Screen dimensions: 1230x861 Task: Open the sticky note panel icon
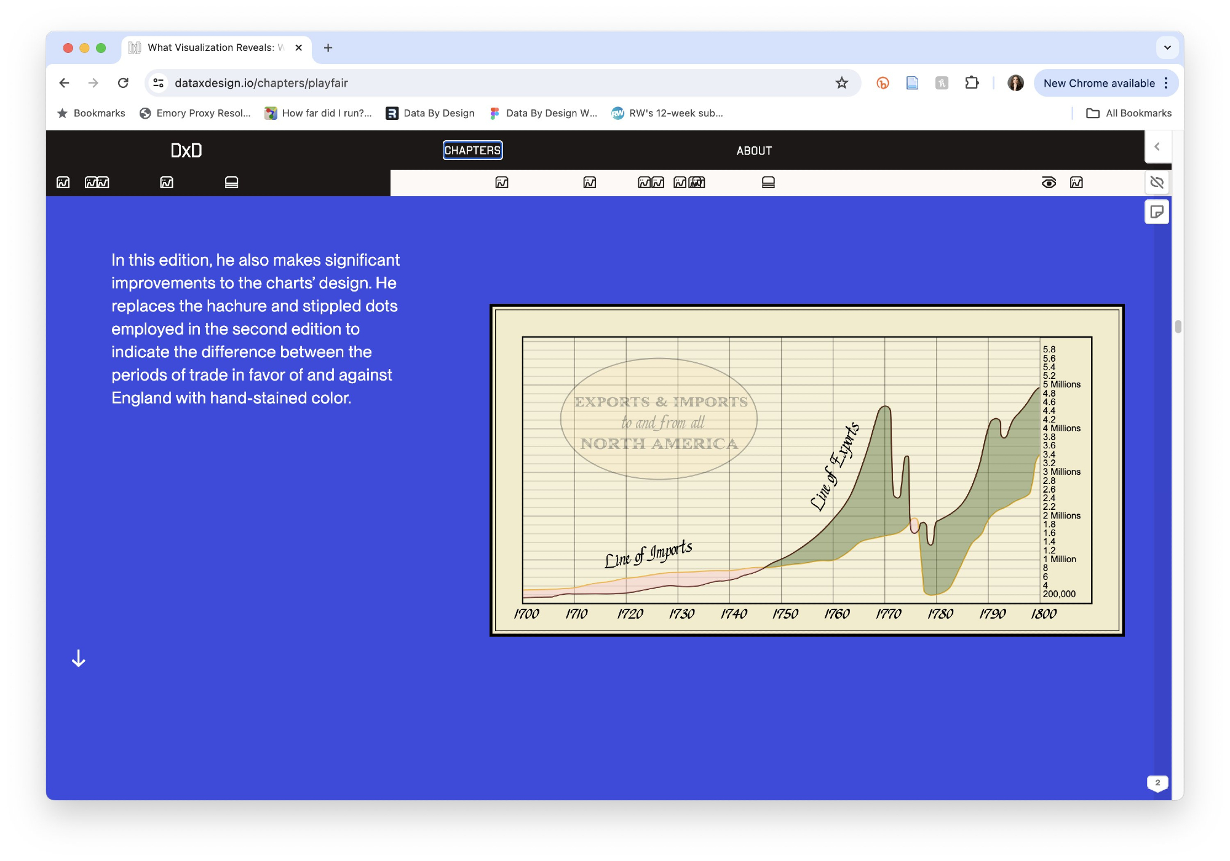pyautogui.click(x=1156, y=212)
